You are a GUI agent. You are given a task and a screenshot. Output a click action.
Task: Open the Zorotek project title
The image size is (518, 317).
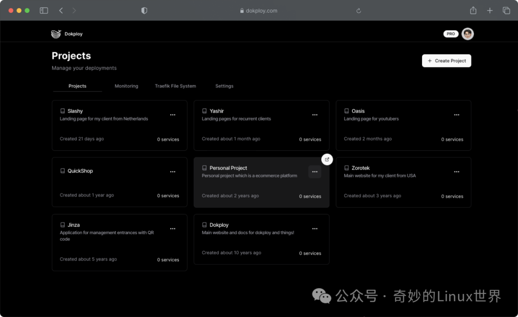(360, 168)
